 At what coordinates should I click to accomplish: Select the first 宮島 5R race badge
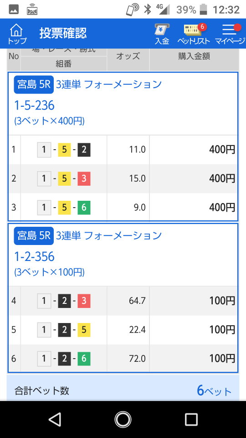pyautogui.click(x=33, y=85)
